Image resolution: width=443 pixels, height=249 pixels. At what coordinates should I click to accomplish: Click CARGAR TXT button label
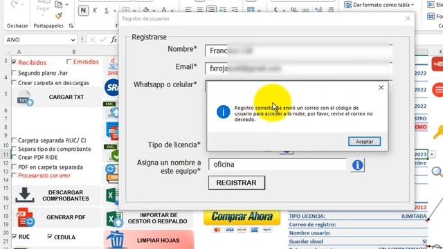[66, 97]
